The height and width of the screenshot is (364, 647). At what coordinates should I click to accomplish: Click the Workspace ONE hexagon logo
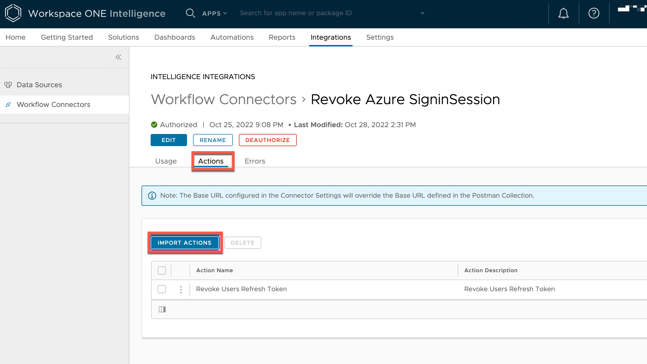13,13
